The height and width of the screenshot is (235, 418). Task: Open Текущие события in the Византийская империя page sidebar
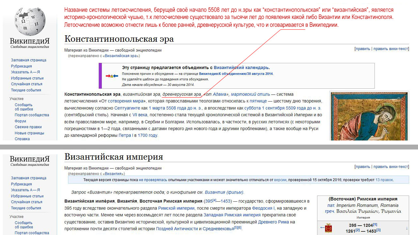click(26, 208)
